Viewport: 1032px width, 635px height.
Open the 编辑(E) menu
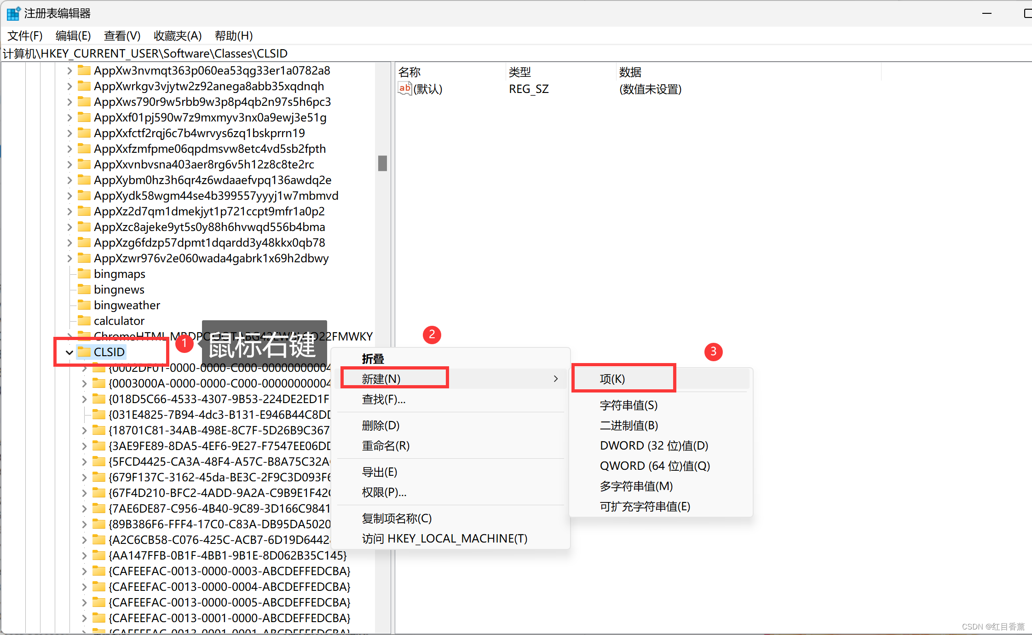coord(73,35)
